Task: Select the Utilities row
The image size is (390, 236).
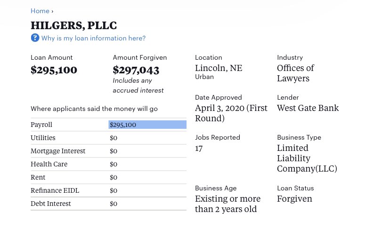Action: [x=108, y=138]
